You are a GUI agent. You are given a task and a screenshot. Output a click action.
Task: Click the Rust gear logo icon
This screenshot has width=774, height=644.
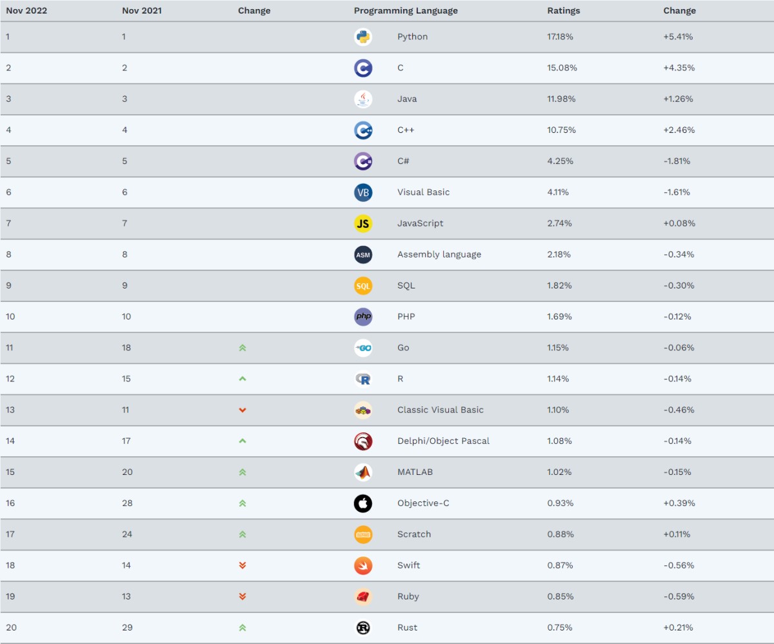coord(363,627)
